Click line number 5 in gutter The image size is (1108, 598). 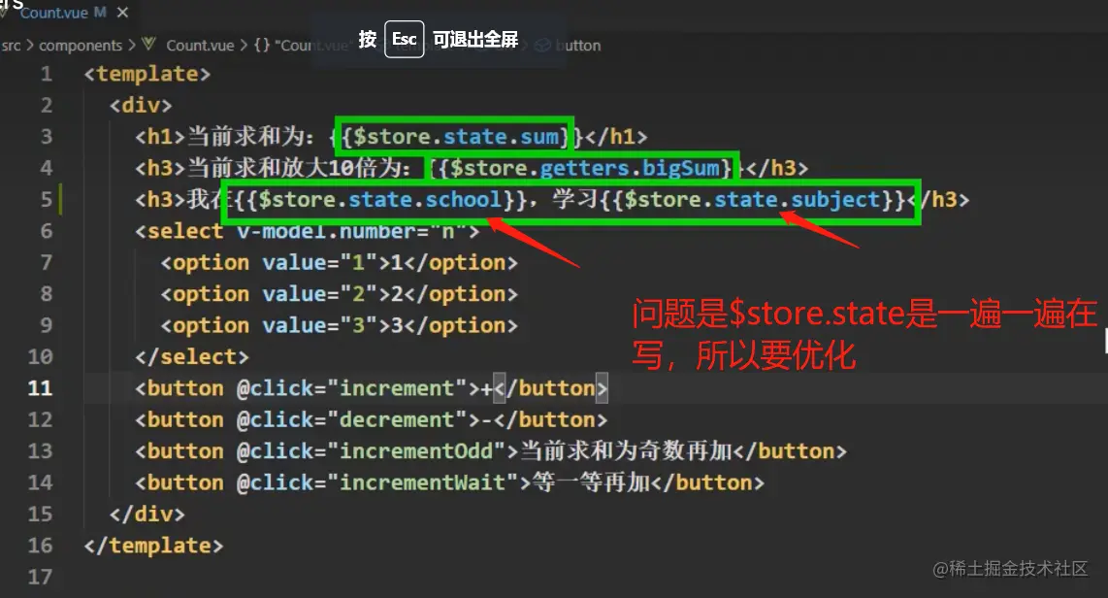[x=47, y=199]
